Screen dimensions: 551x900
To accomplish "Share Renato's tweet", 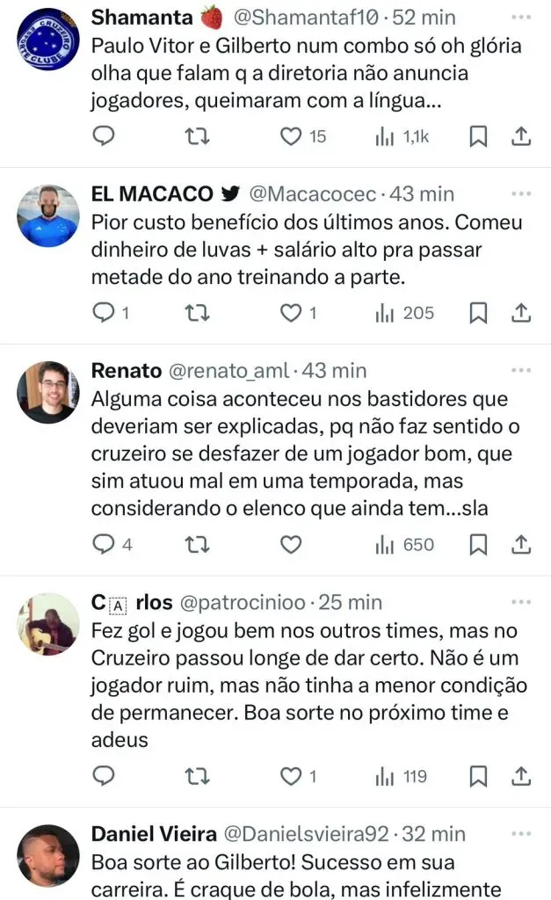I will point(520,545).
